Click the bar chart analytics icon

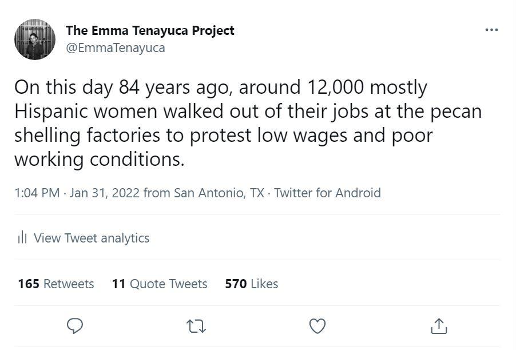tap(22, 238)
